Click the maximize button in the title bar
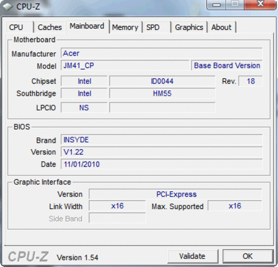The image size is (278, 267). [x=235, y=4]
